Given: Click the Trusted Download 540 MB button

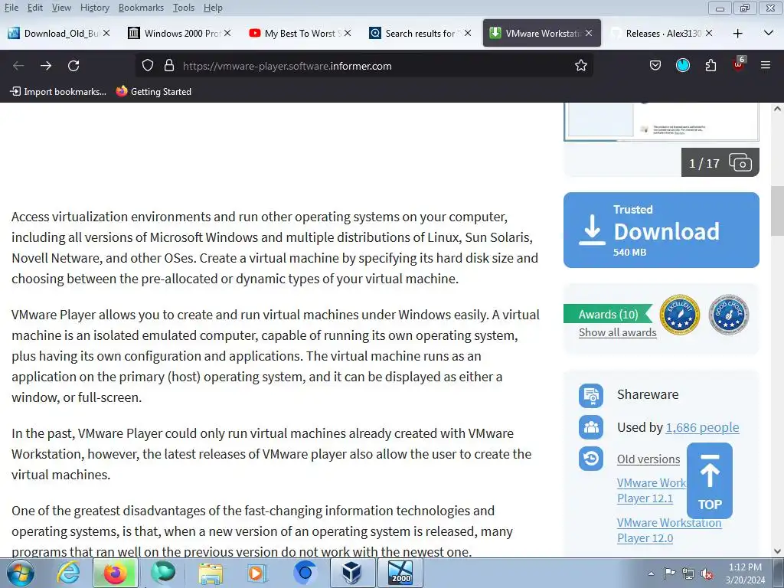Looking at the screenshot, I should coord(661,230).
